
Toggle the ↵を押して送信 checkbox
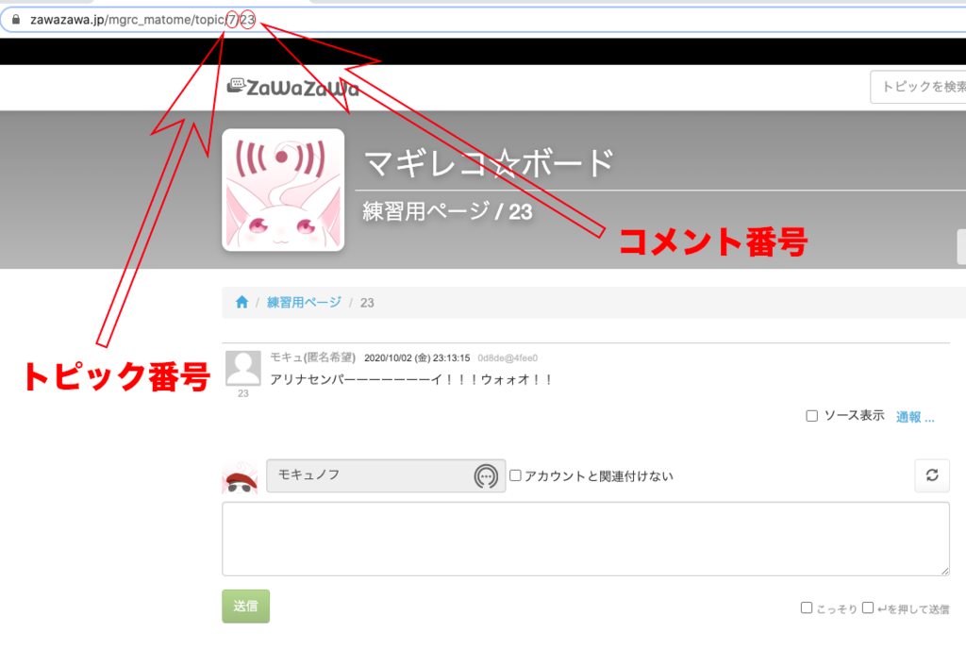click(868, 608)
